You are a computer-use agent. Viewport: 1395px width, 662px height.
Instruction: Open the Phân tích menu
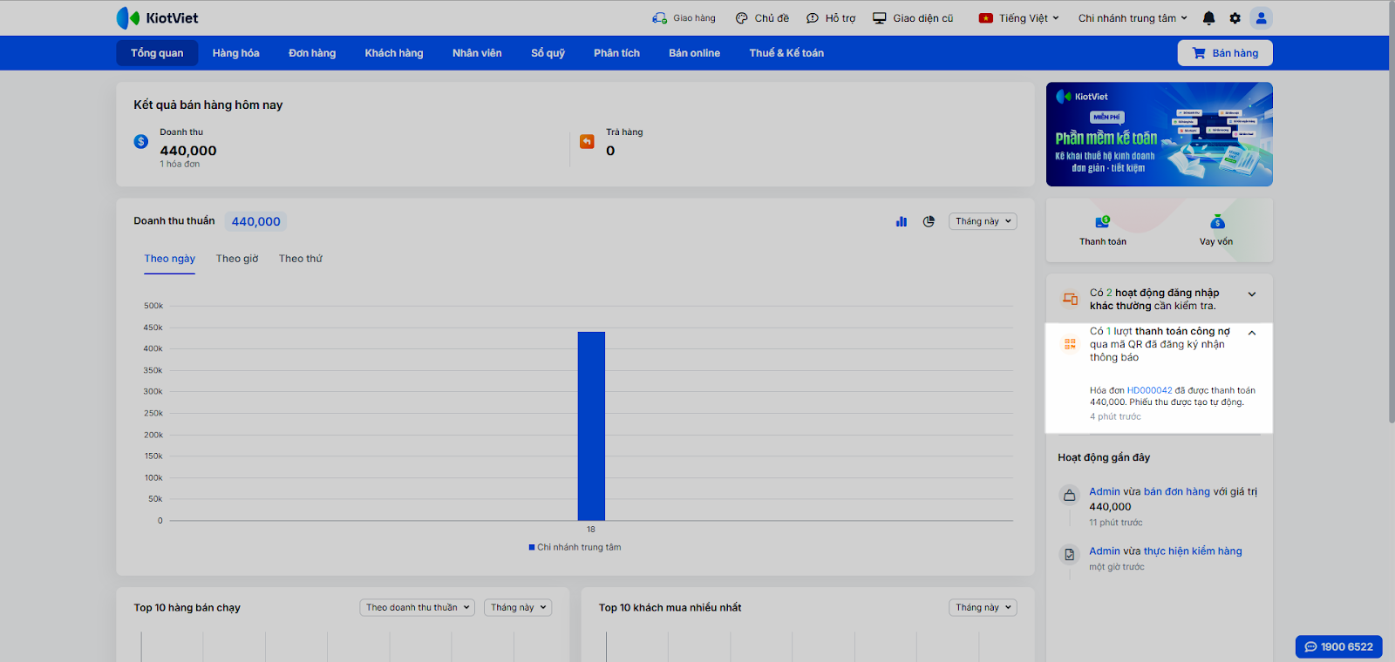617,53
